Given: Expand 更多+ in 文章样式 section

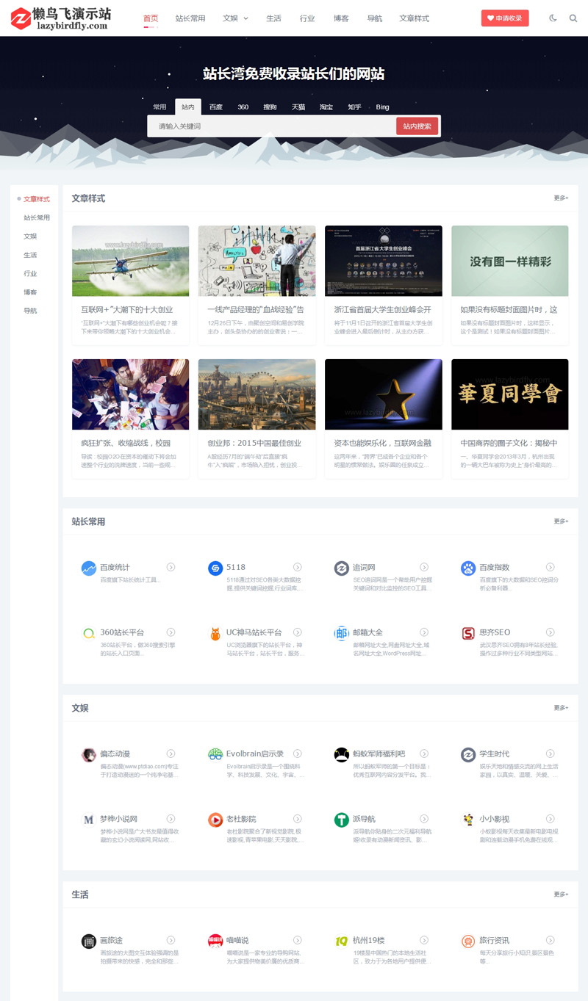Looking at the screenshot, I should pyautogui.click(x=561, y=198).
